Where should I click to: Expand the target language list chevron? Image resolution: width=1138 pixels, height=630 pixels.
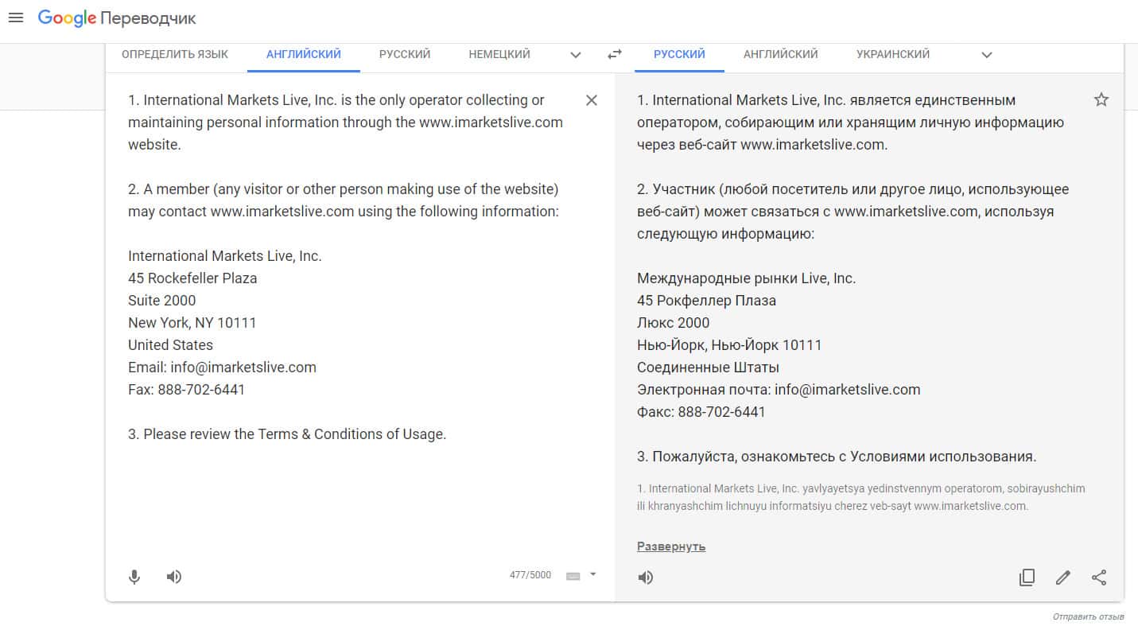987,55
